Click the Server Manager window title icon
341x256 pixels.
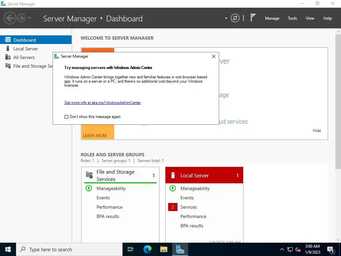pyautogui.click(x=3, y=4)
